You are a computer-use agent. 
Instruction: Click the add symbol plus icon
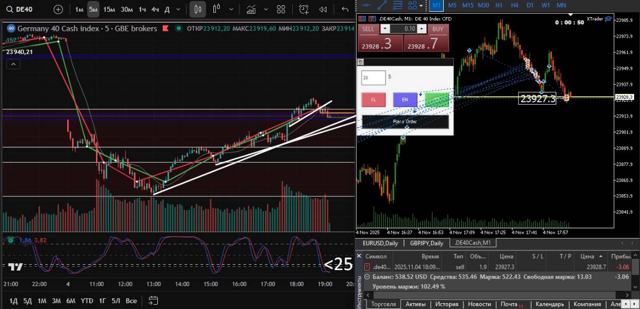[58, 9]
